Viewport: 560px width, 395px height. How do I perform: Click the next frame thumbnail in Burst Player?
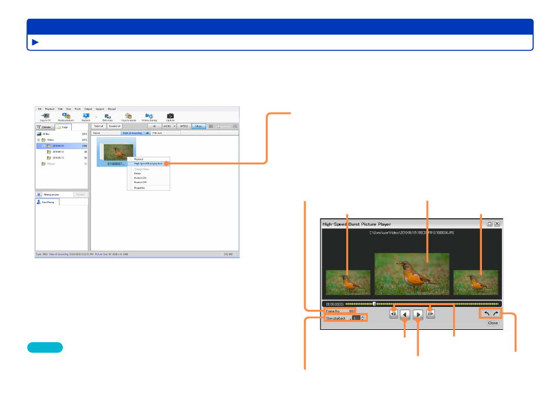point(475,282)
